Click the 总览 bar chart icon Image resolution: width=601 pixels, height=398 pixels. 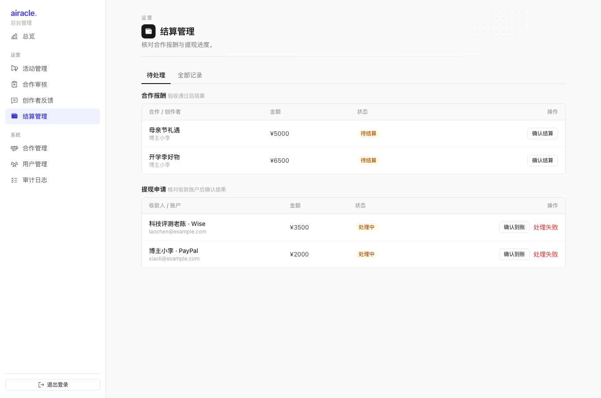pos(14,37)
